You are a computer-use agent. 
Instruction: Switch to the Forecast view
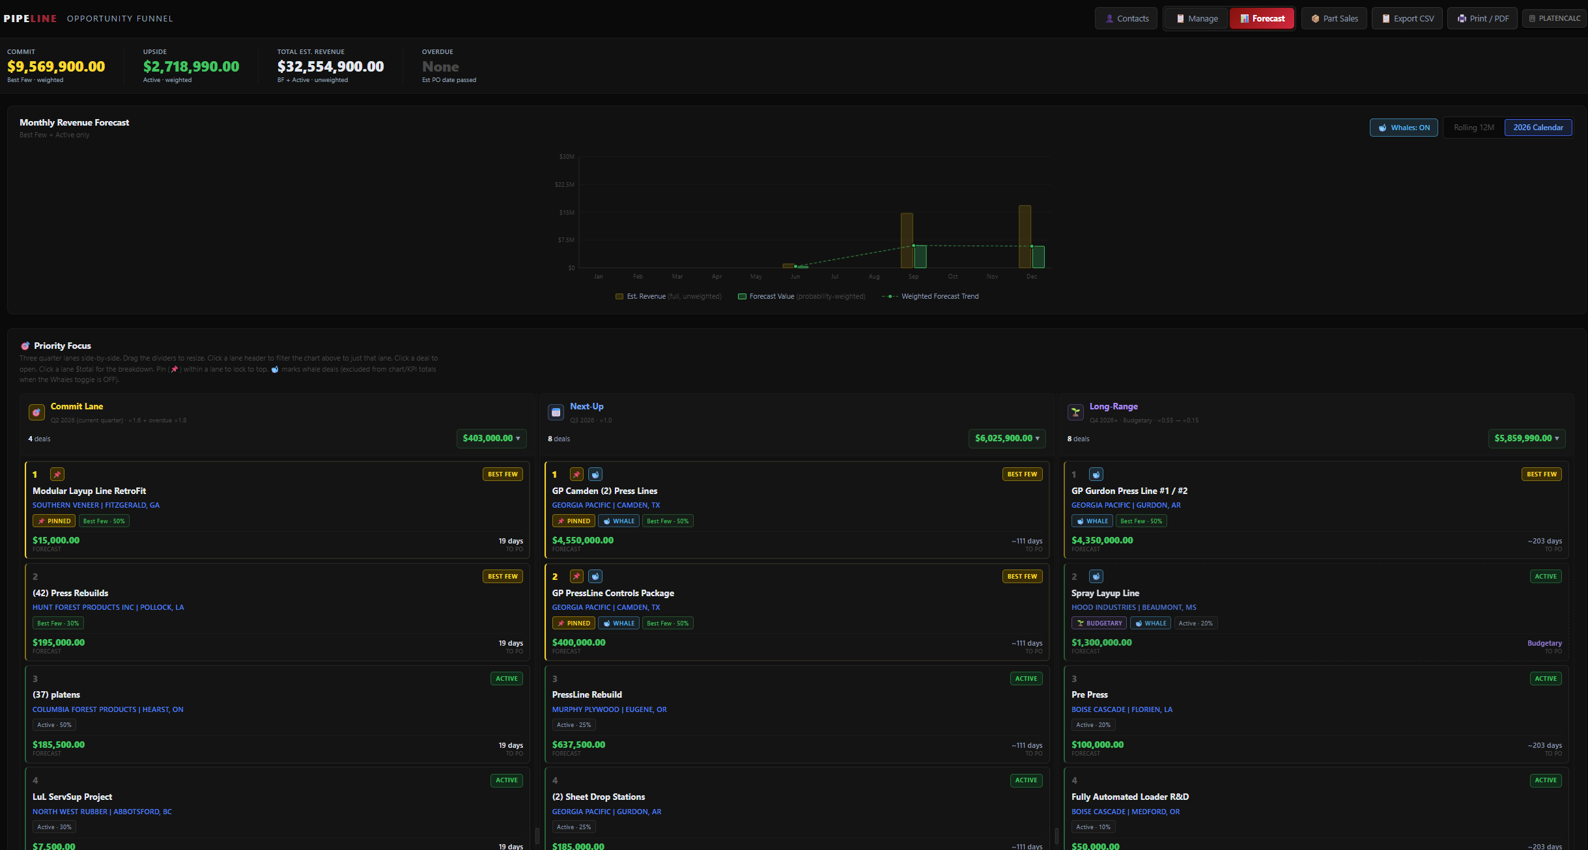(1262, 18)
